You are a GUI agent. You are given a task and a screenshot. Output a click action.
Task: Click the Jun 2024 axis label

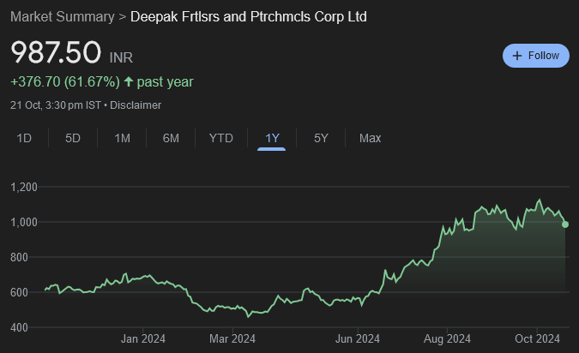[x=358, y=338]
